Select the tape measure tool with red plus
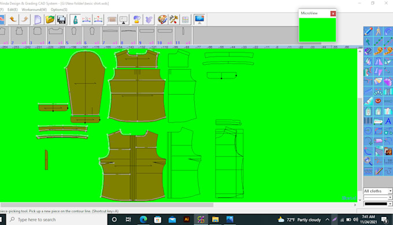393x225 pixels. [x=388, y=51]
